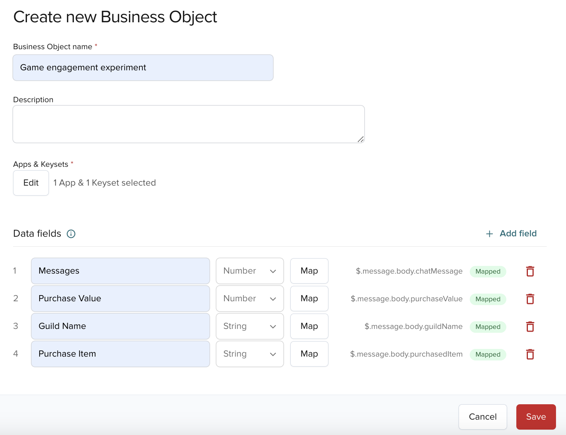Open the type dropdown for Messages field
Viewport: 566px width, 435px height.
(x=250, y=271)
